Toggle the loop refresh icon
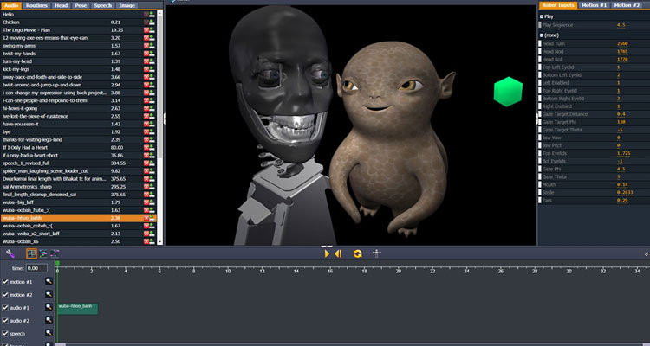The image size is (650, 346). click(356, 253)
